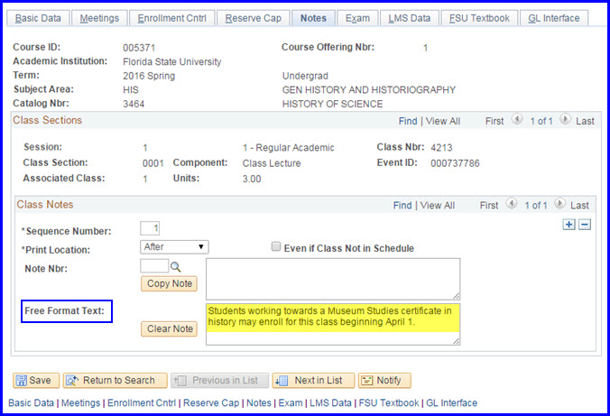Click First link in Class Sections header
Viewport: 610px width, 416px height.
pos(494,122)
